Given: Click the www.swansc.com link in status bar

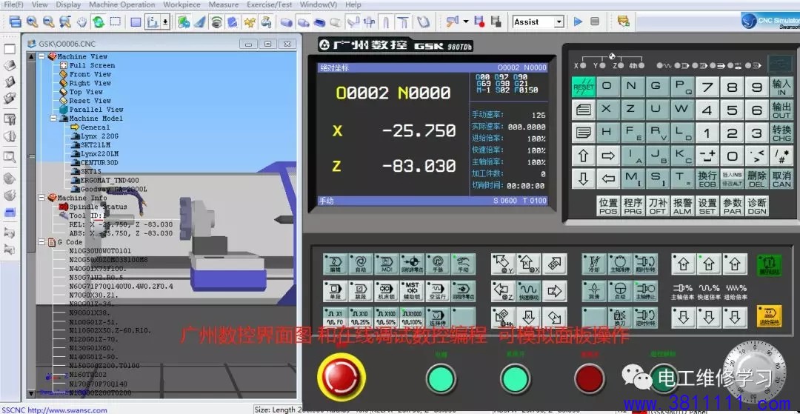Looking at the screenshot, I should 67,410.
